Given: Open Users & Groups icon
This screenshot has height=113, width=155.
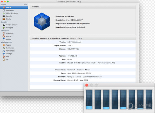Looking at the screenshot, I should [x=4, y=25].
